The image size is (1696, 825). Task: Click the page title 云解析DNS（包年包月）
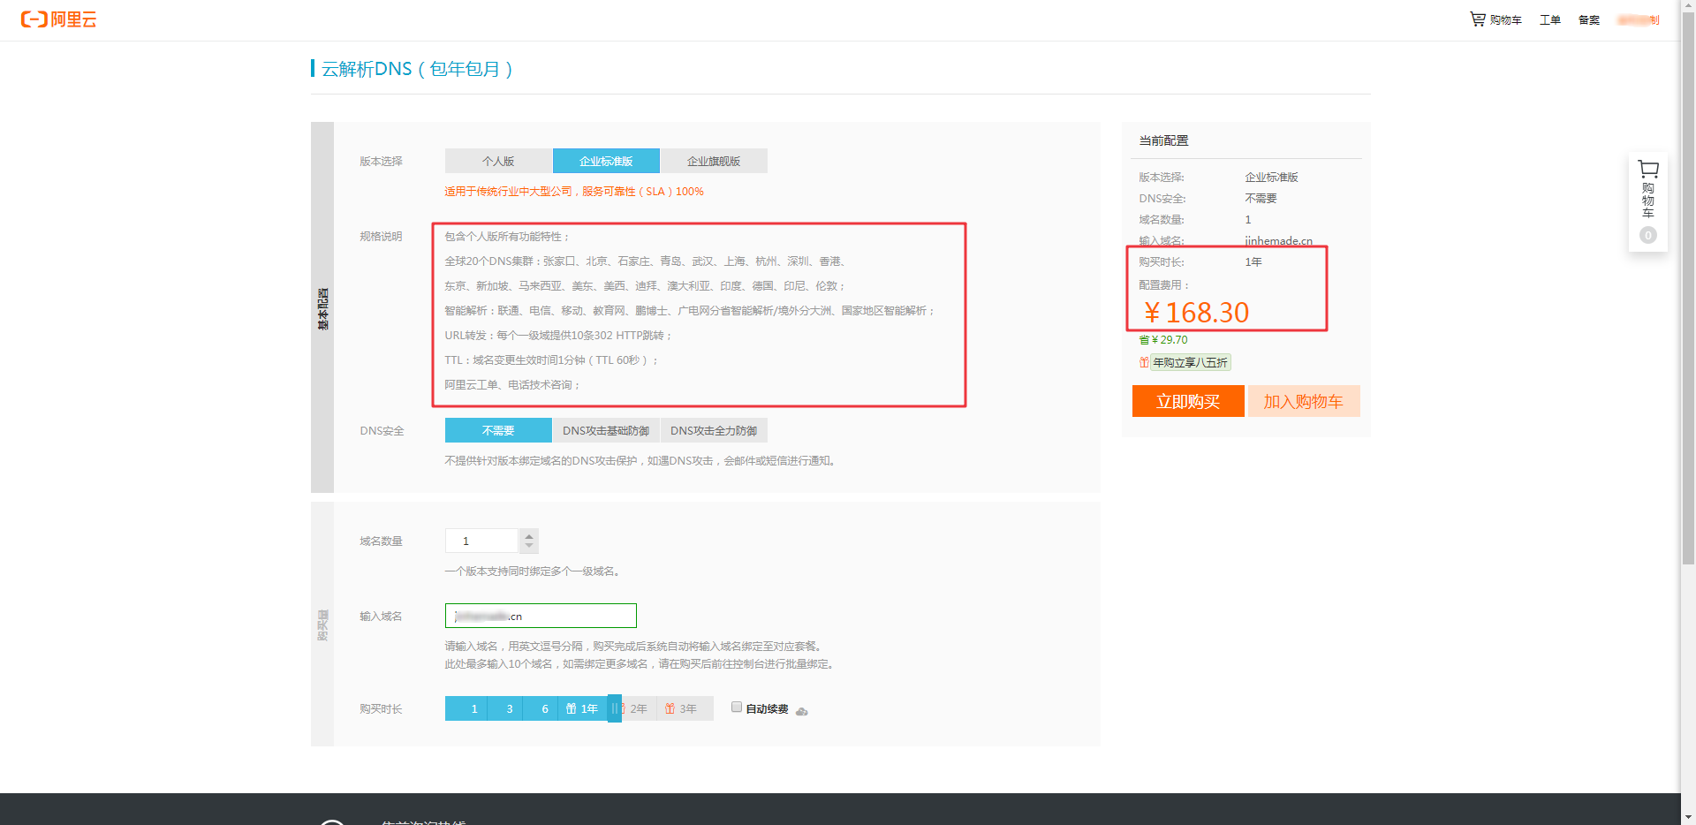pos(417,69)
